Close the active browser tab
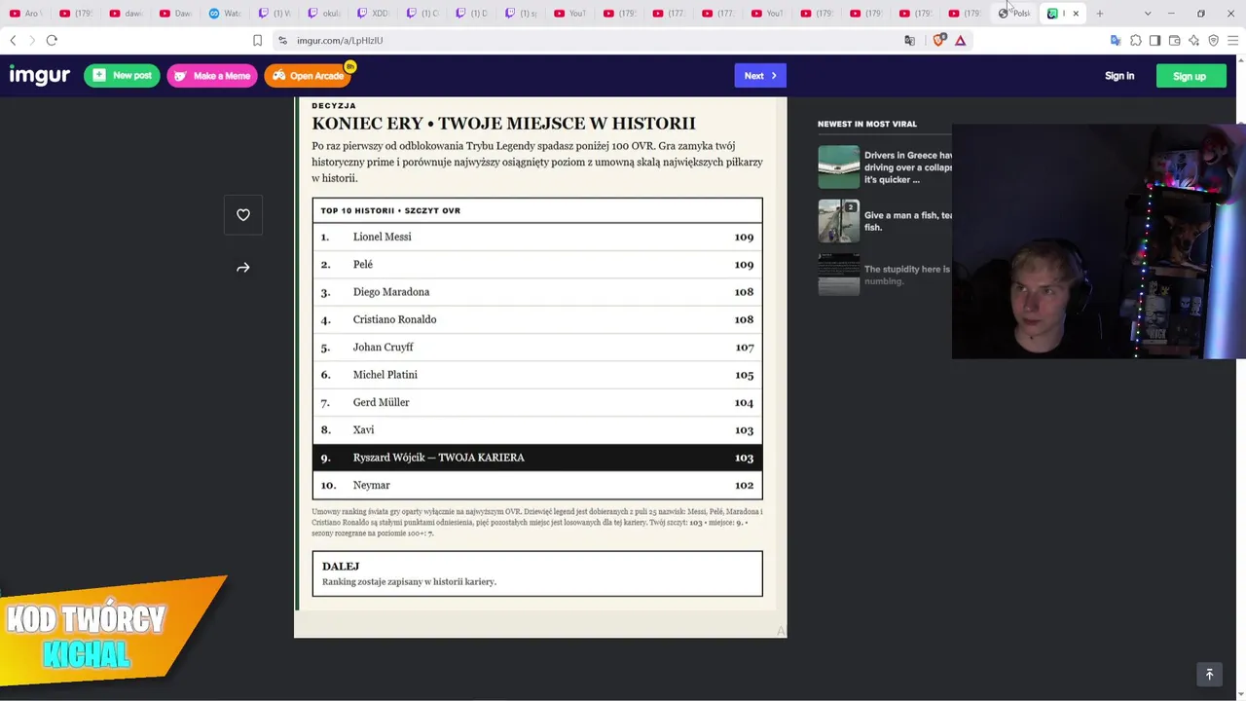This screenshot has height=701, width=1246. click(1076, 14)
